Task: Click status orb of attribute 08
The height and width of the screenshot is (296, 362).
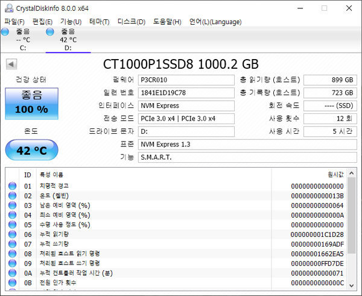Action: 13,254
